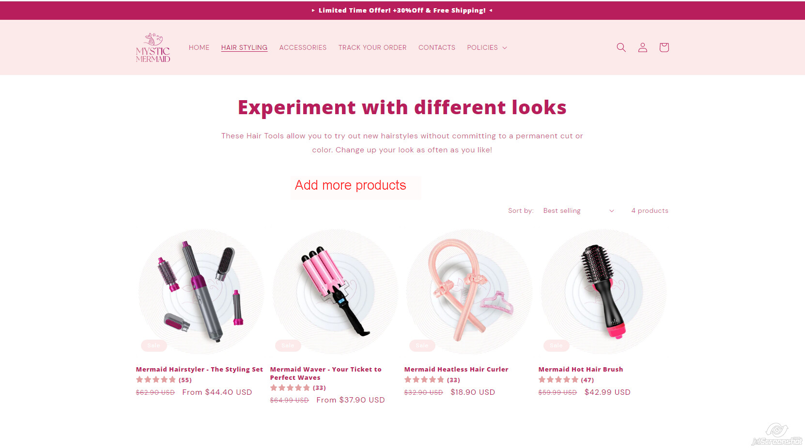Image resolution: width=805 pixels, height=448 pixels.
Task: Open the Accessories menu item
Action: click(x=303, y=47)
